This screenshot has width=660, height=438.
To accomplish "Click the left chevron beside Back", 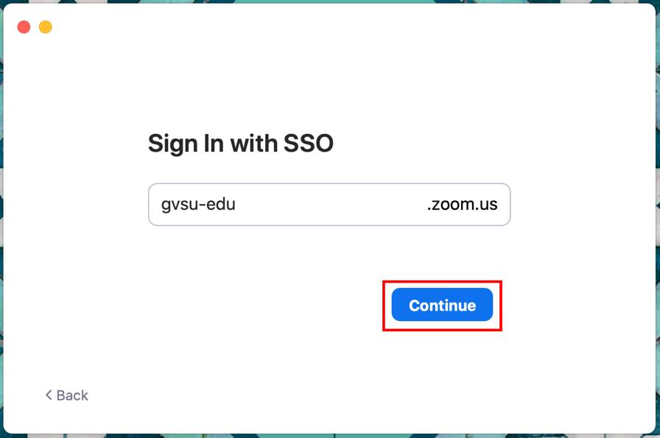I will click(x=49, y=395).
